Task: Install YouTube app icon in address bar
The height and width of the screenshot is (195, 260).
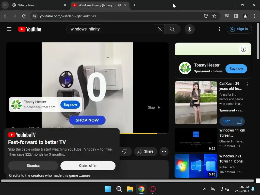Action: coord(206,16)
